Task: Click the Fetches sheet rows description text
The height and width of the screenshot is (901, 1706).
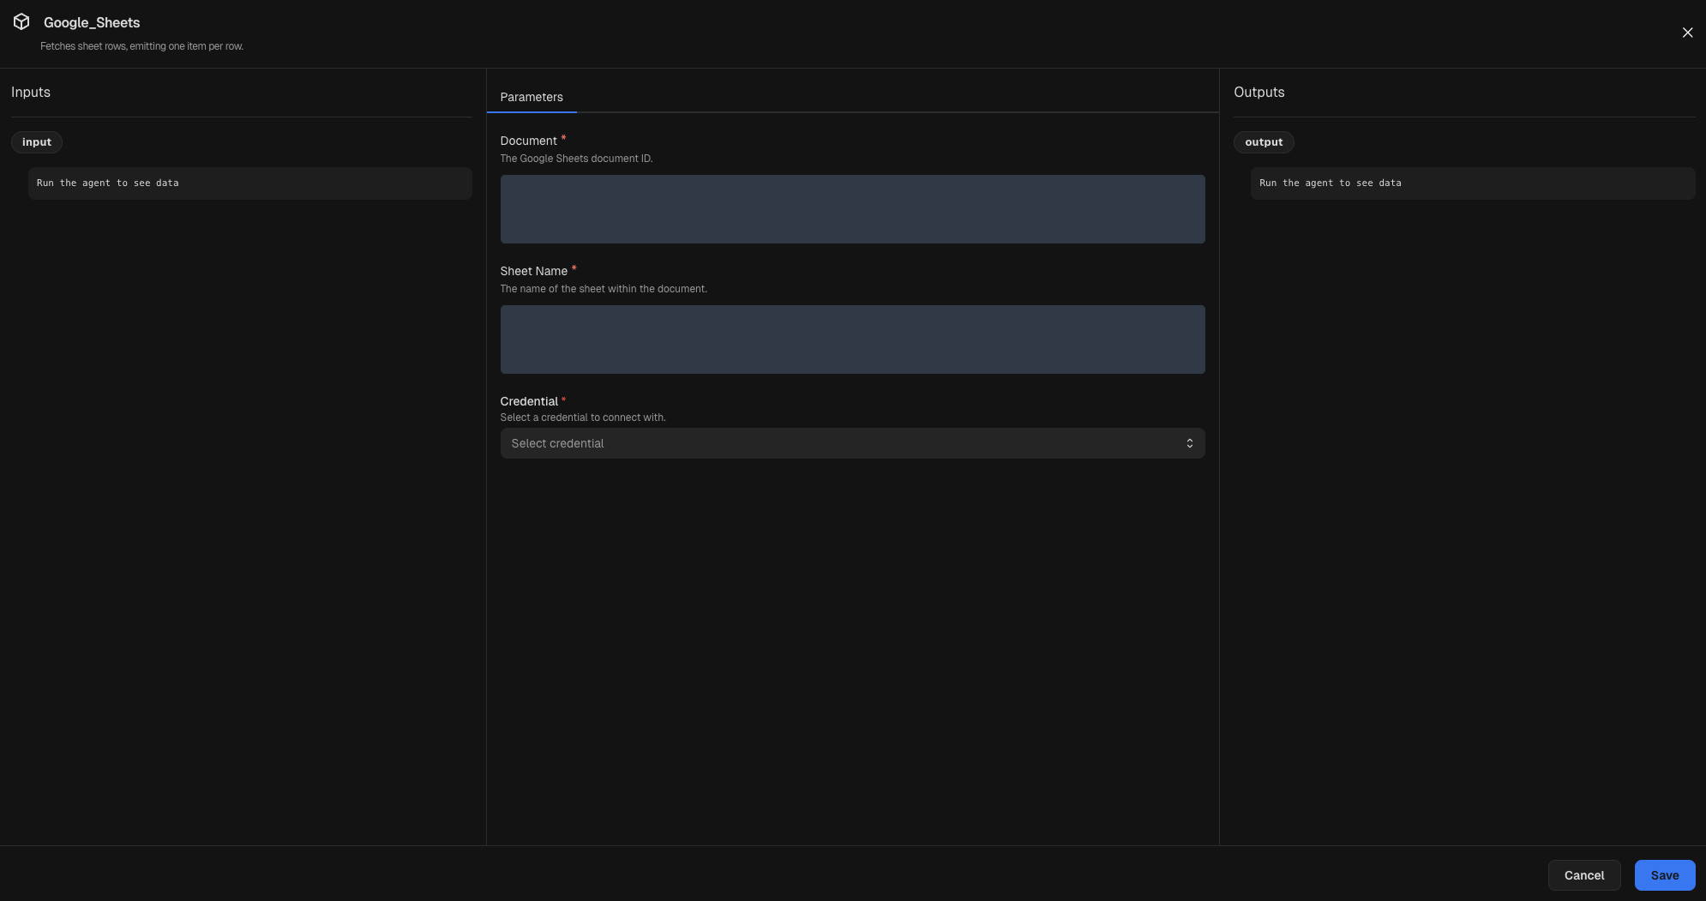Action: pos(142,45)
